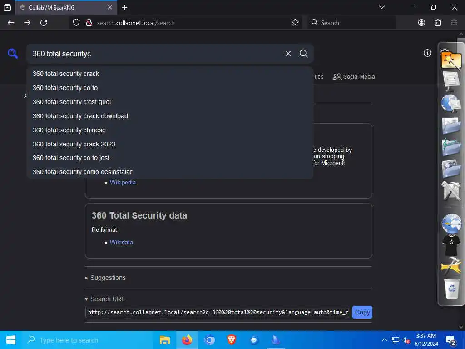Open File Explorer from the taskbar

(x=165, y=340)
